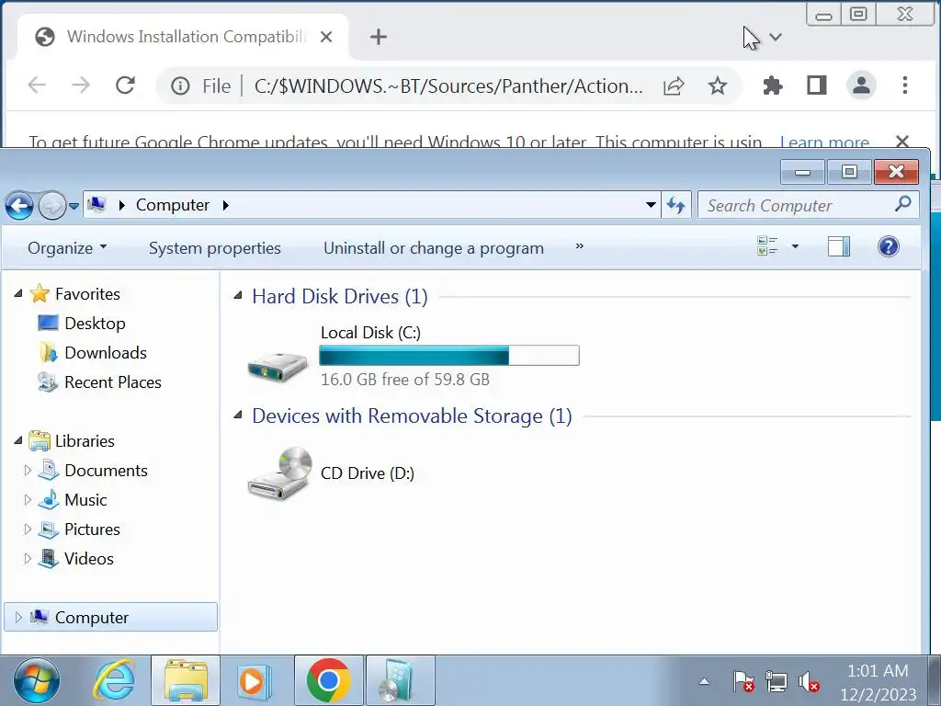Select Favorites in navigation pane
Image resolution: width=941 pixels, height=706 pixels.
tap(87, 293)
